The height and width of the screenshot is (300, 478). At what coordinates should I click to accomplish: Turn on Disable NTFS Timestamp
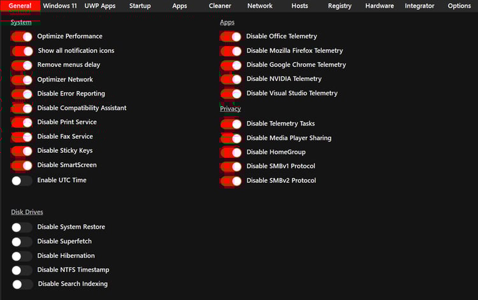coord(22,270)
